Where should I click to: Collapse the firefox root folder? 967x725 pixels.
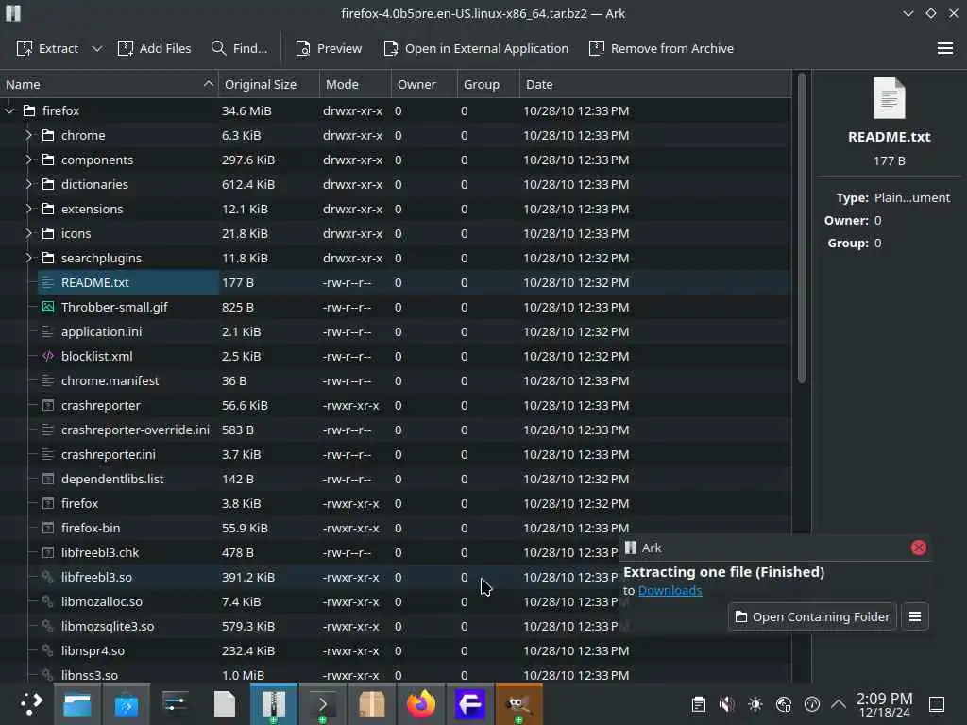[9, 111]
